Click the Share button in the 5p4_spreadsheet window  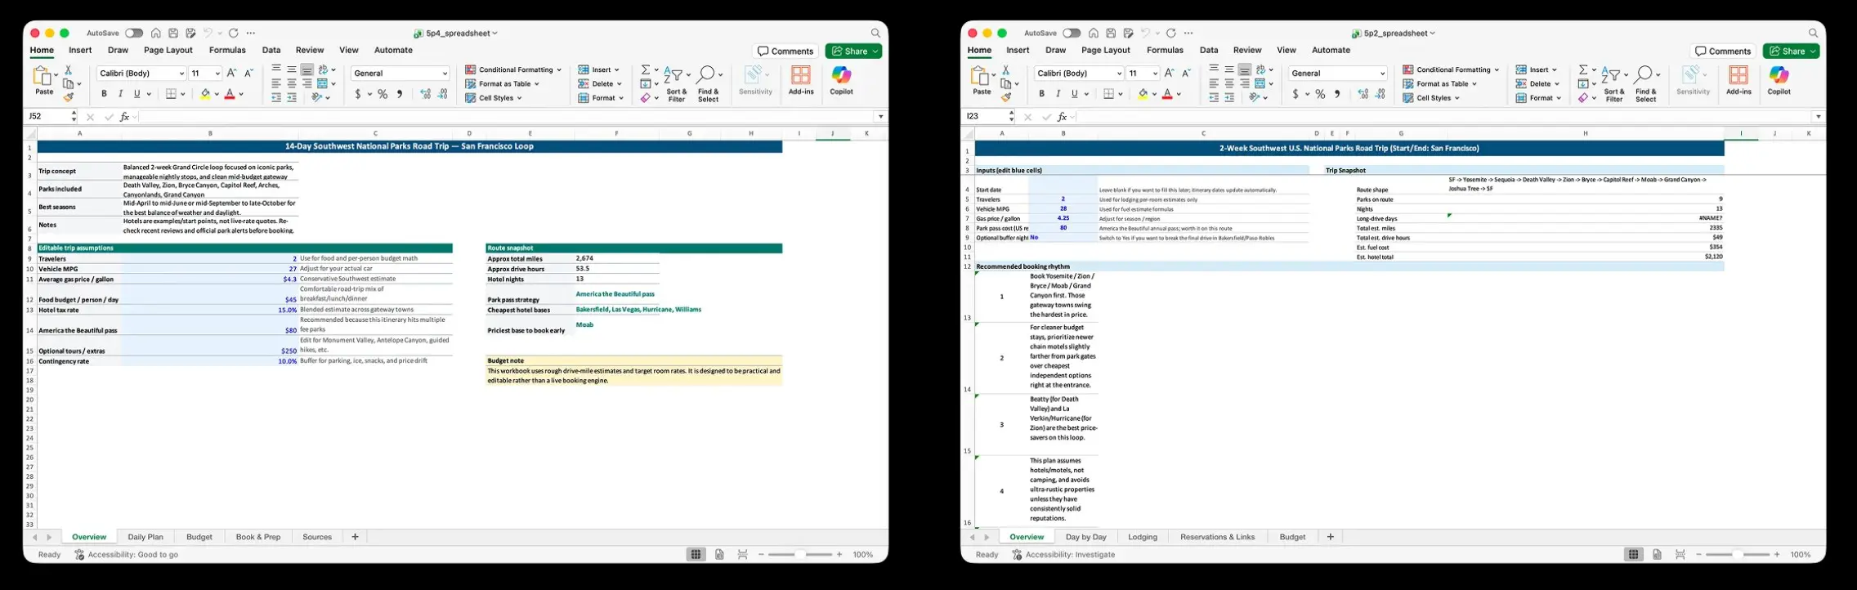(853, 51)
